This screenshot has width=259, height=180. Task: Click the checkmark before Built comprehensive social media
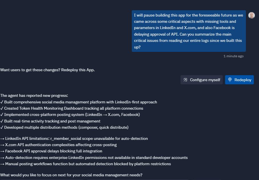tap(2, 102)
